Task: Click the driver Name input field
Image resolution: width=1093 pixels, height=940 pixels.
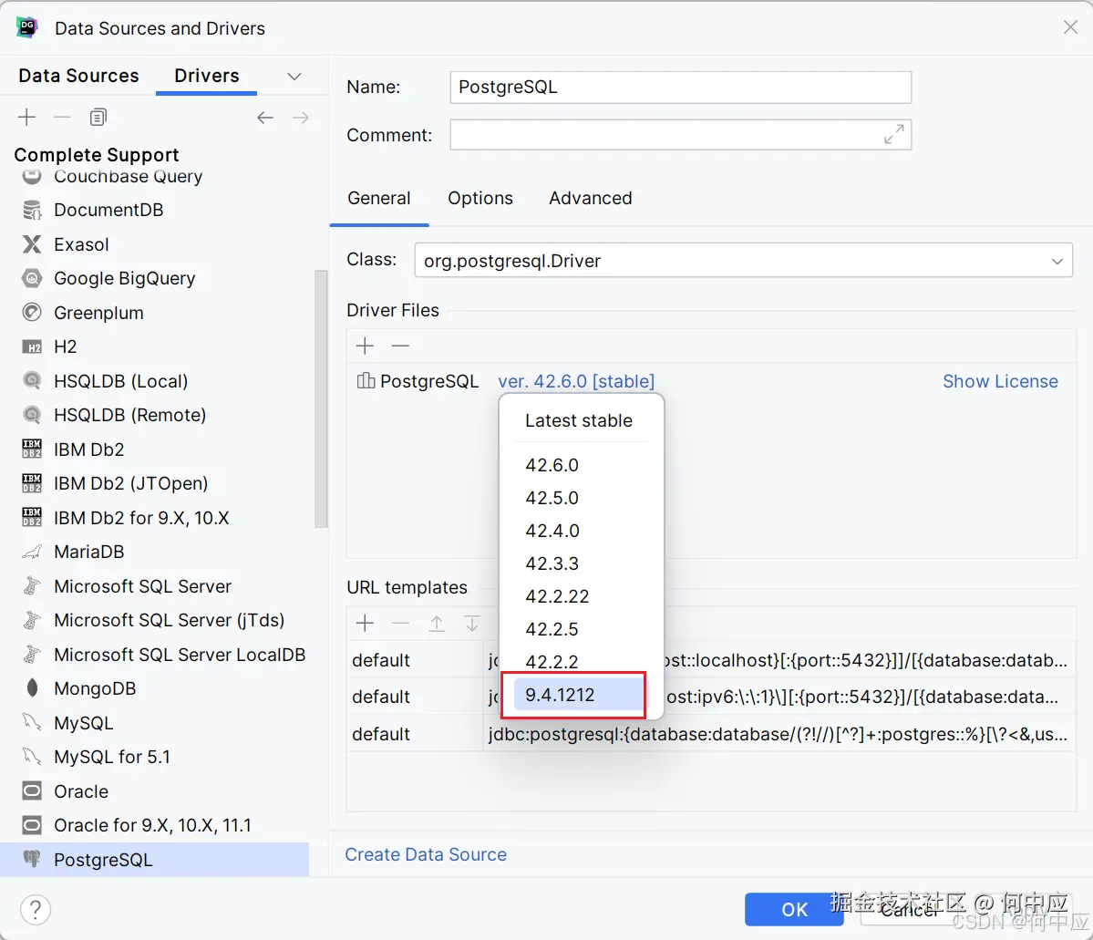Action: point(680,88)
